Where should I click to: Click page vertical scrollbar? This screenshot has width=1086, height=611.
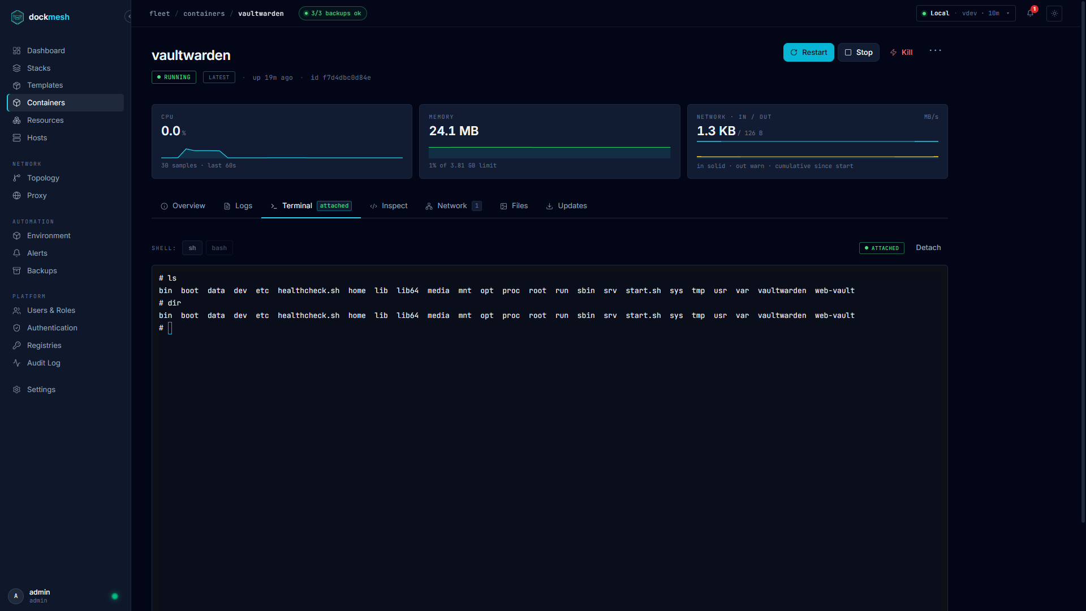[1083, 261]
